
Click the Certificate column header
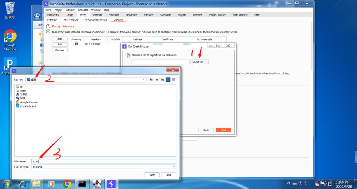point(167,40)
